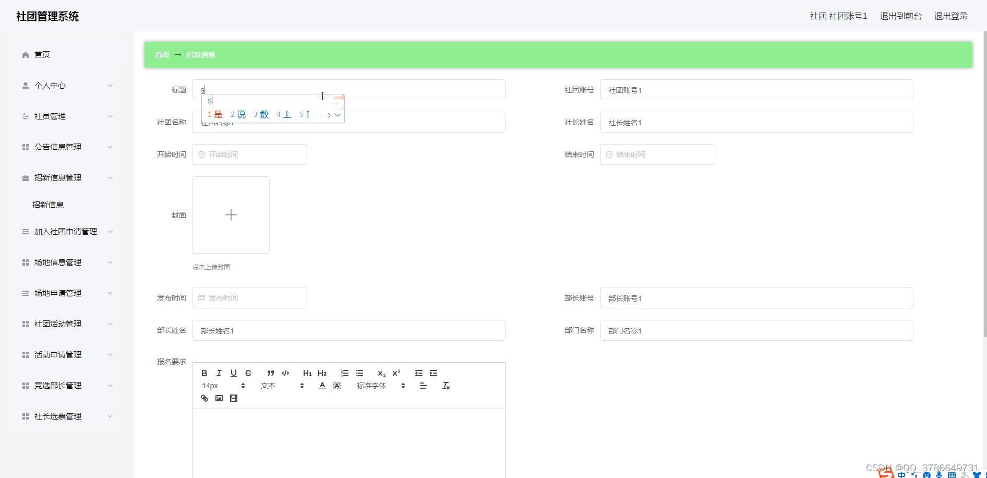Create ordered numbered list
987x478 pixels.
[x=344, y=373]
